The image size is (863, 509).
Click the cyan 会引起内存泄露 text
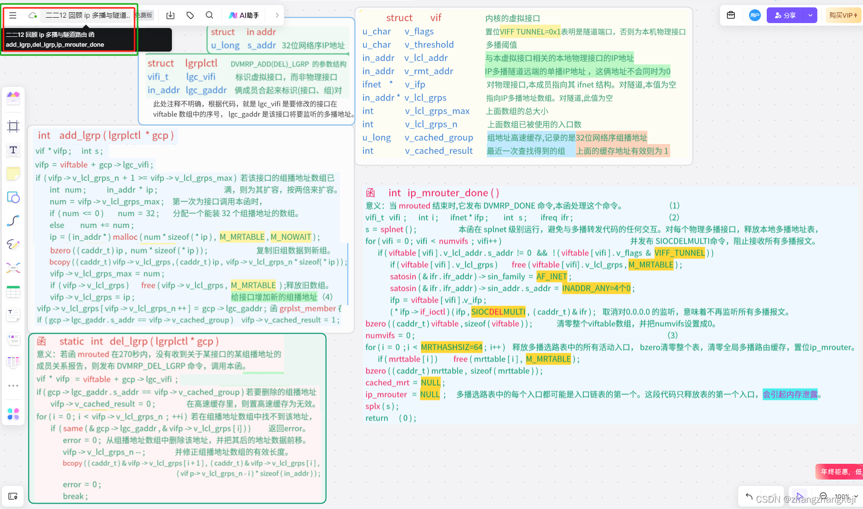790,394
